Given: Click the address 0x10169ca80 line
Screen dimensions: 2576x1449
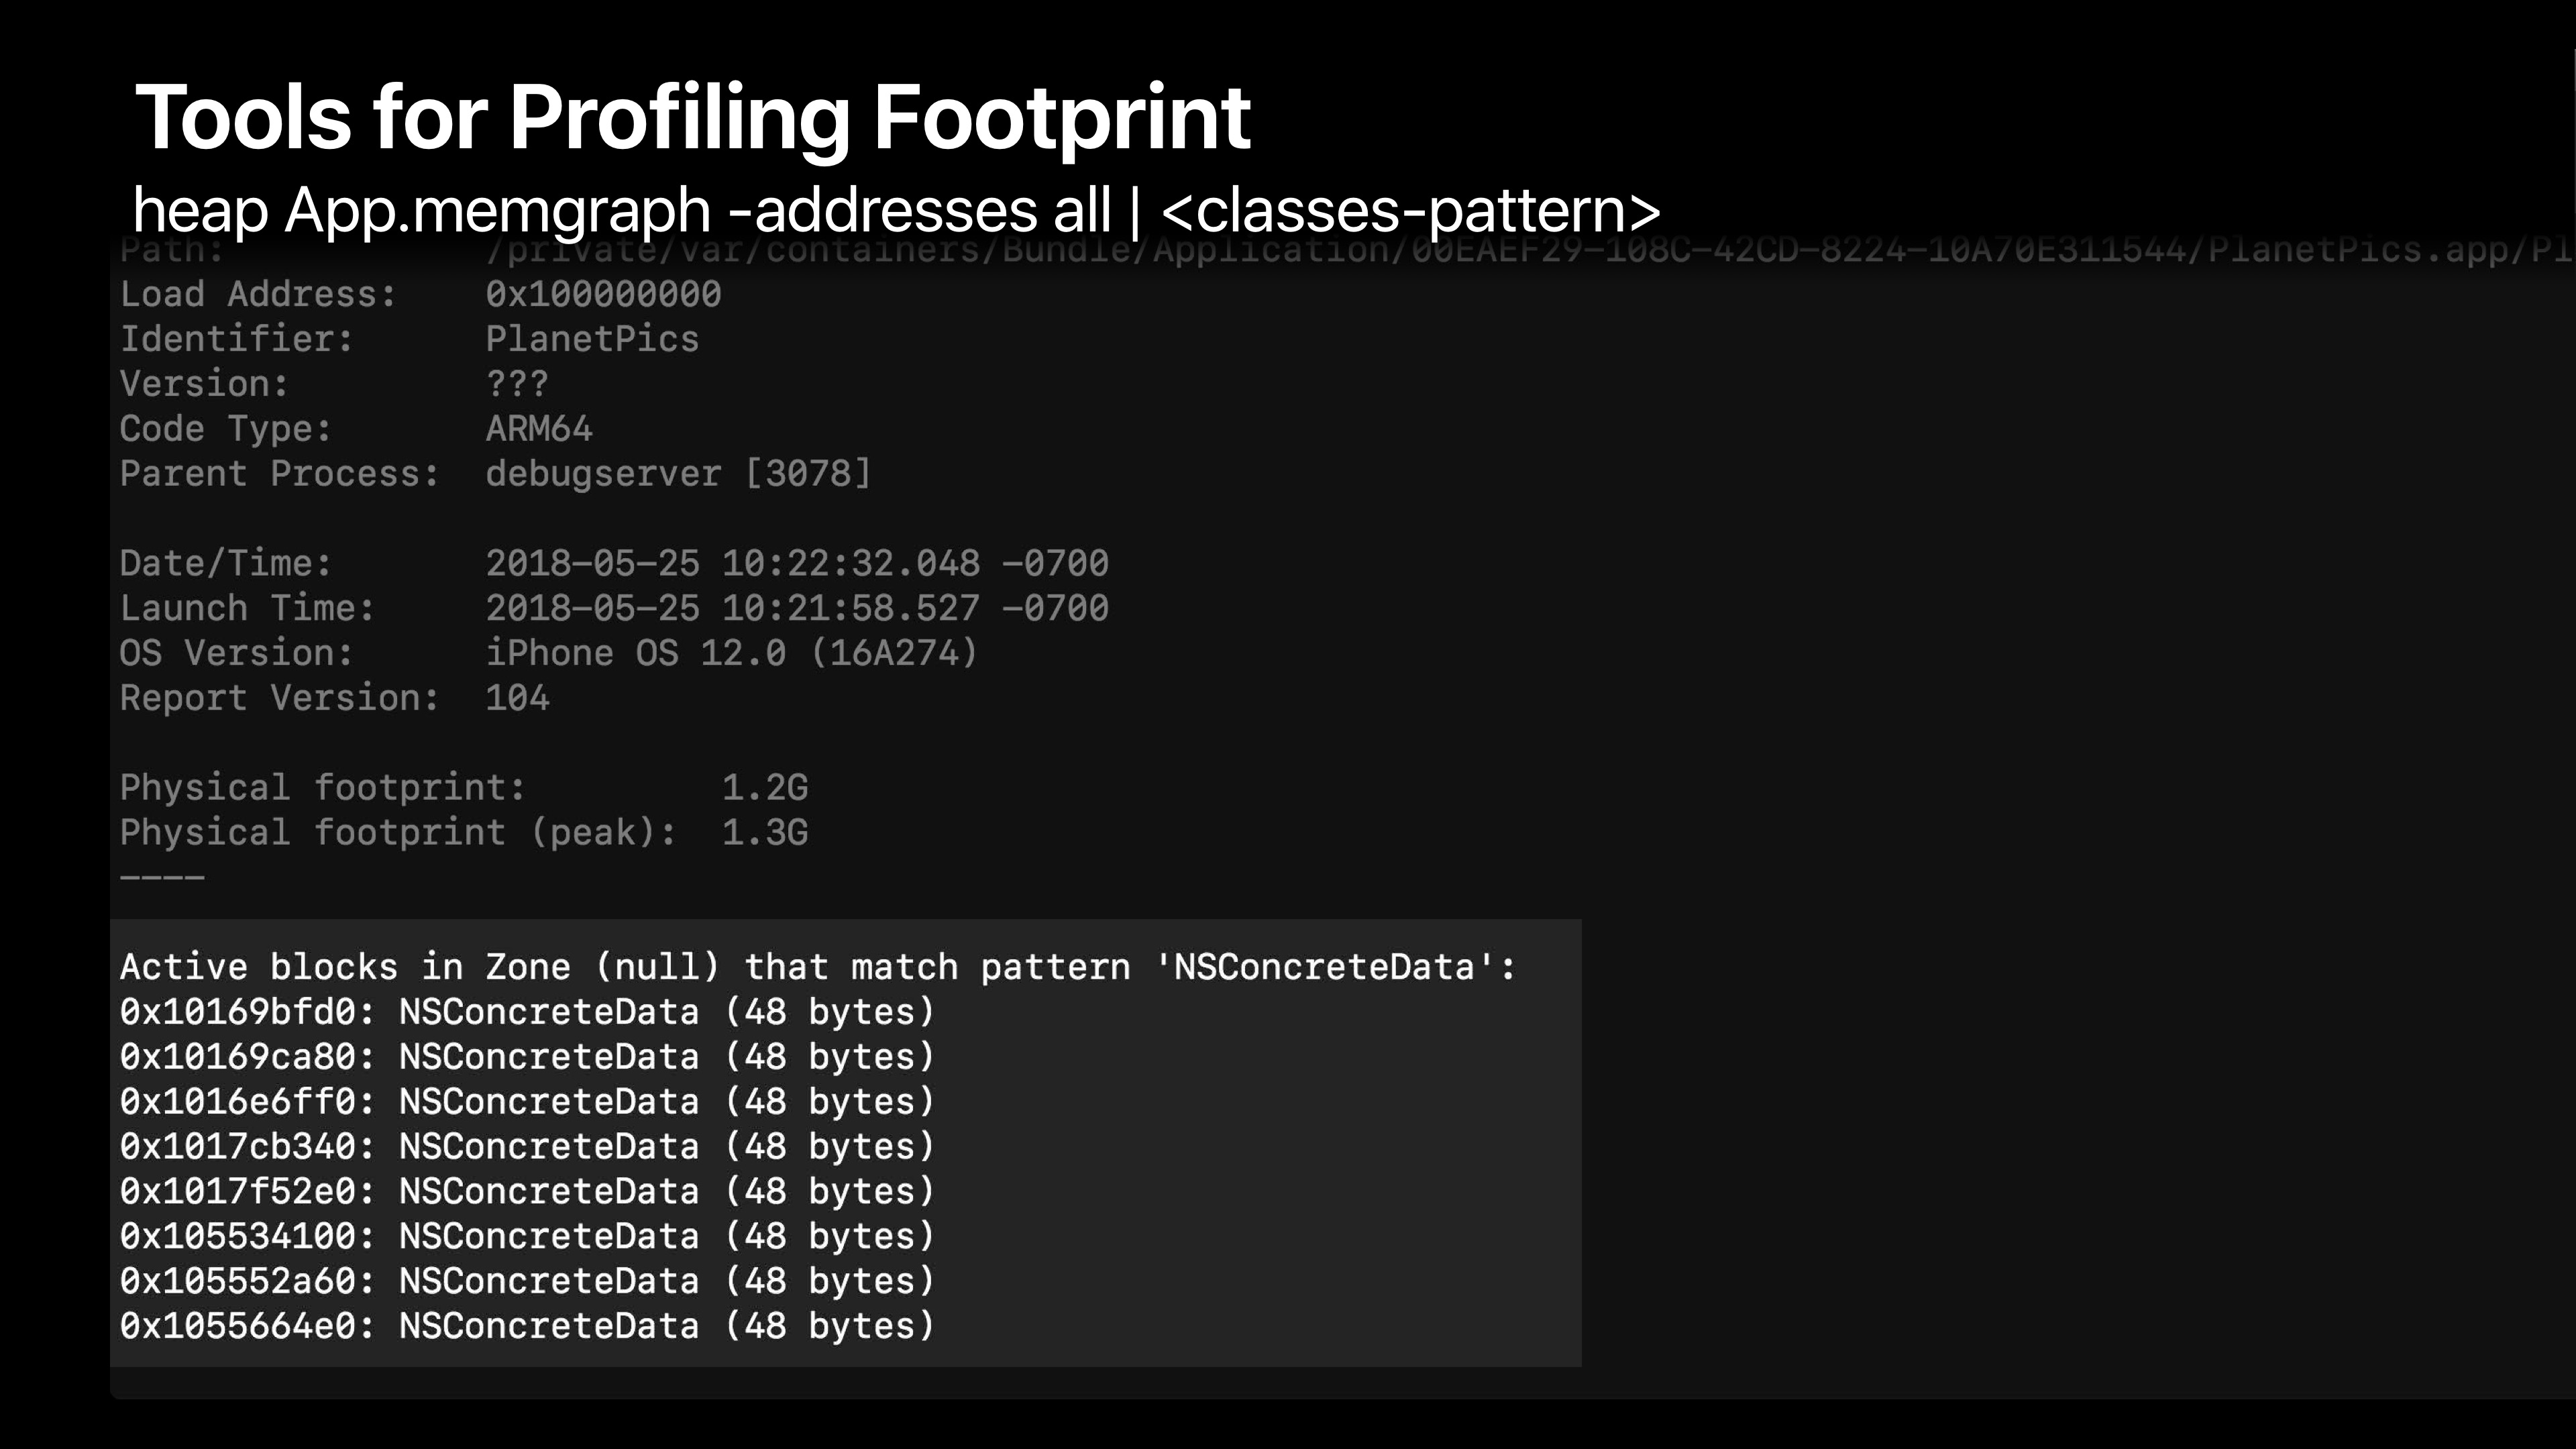Looking at the screenshot, I should click(x=527, y=1057).
